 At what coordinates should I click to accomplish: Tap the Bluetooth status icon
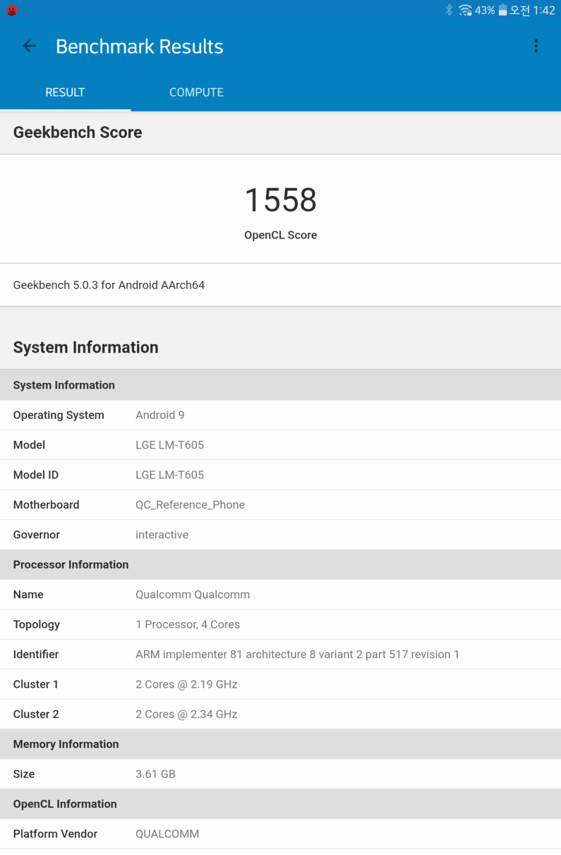449,10
